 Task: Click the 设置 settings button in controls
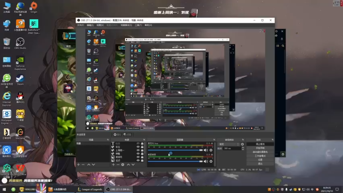[260, 160]
